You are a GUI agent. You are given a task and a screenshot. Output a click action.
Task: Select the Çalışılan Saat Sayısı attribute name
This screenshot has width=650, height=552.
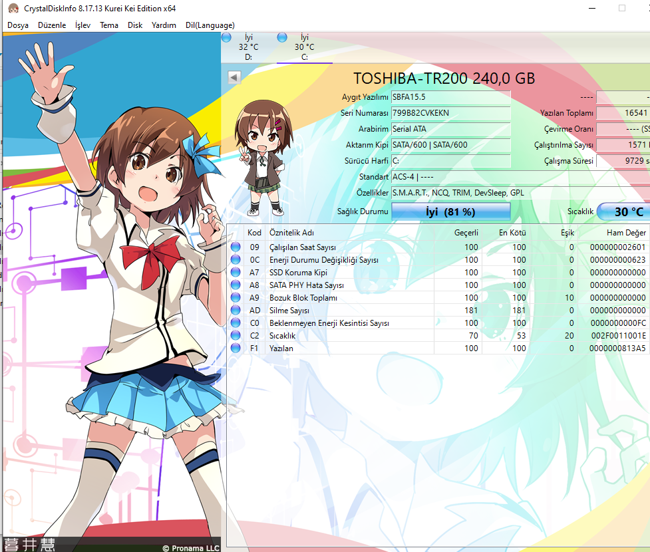(x=302, y=247)
